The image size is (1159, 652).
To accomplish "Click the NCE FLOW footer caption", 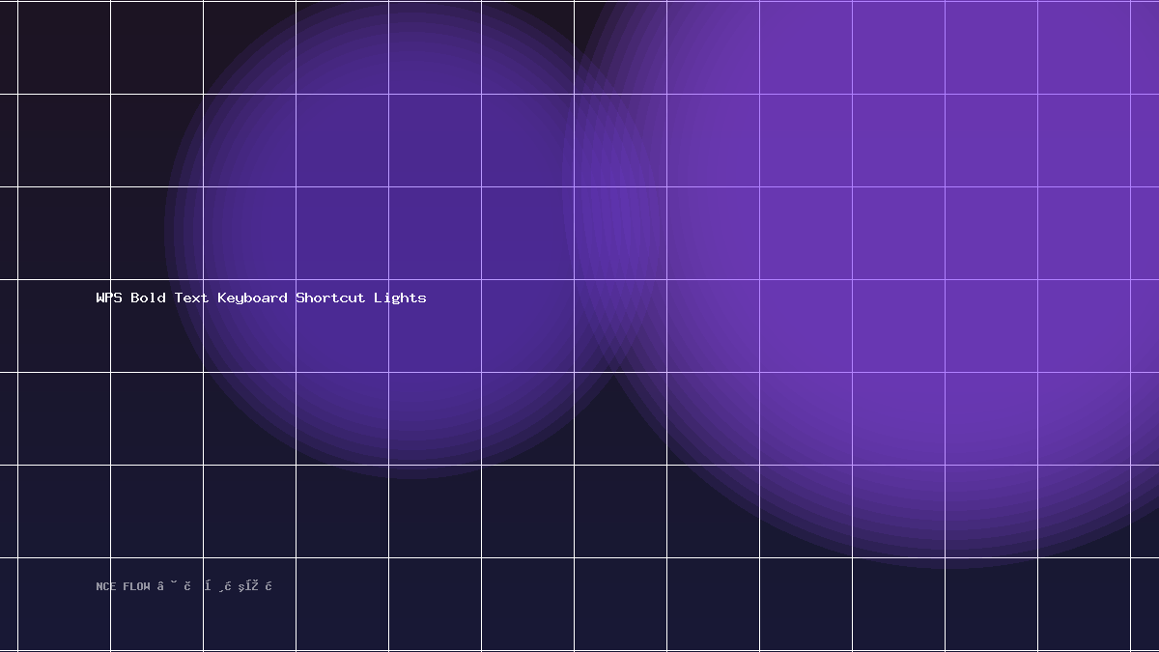I will [x=184, y=586].
